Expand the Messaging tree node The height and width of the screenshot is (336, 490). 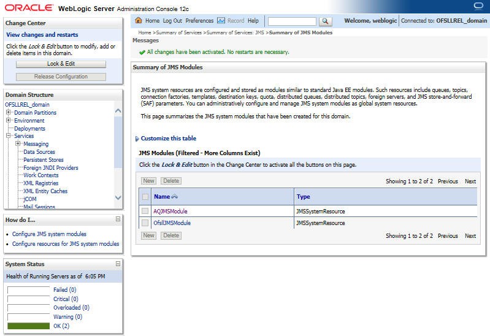(x=18, y=143)
